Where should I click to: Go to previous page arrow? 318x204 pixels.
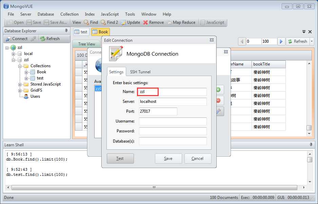tap(242, 41)
